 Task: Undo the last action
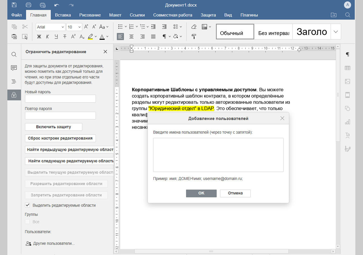(57, 5)
